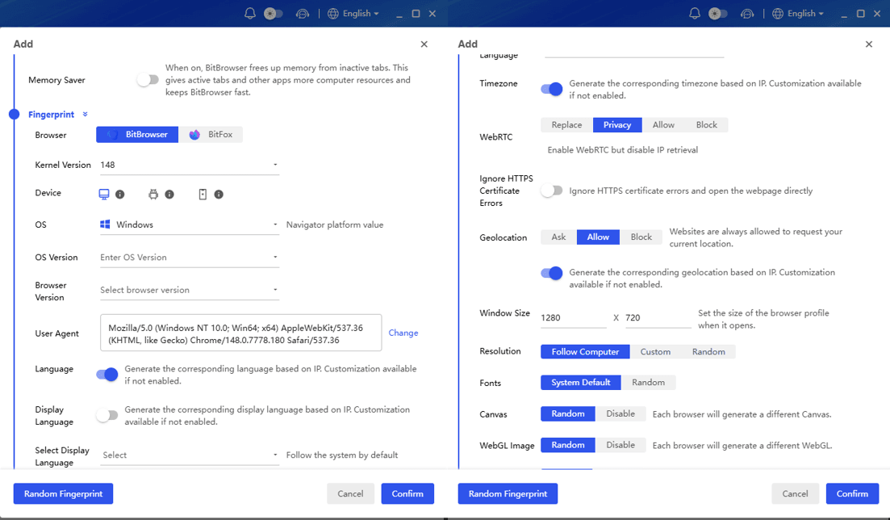The image size is (890, 520).
Task: Open customer support headset above Memory Saver dialog
Action: 303,13
